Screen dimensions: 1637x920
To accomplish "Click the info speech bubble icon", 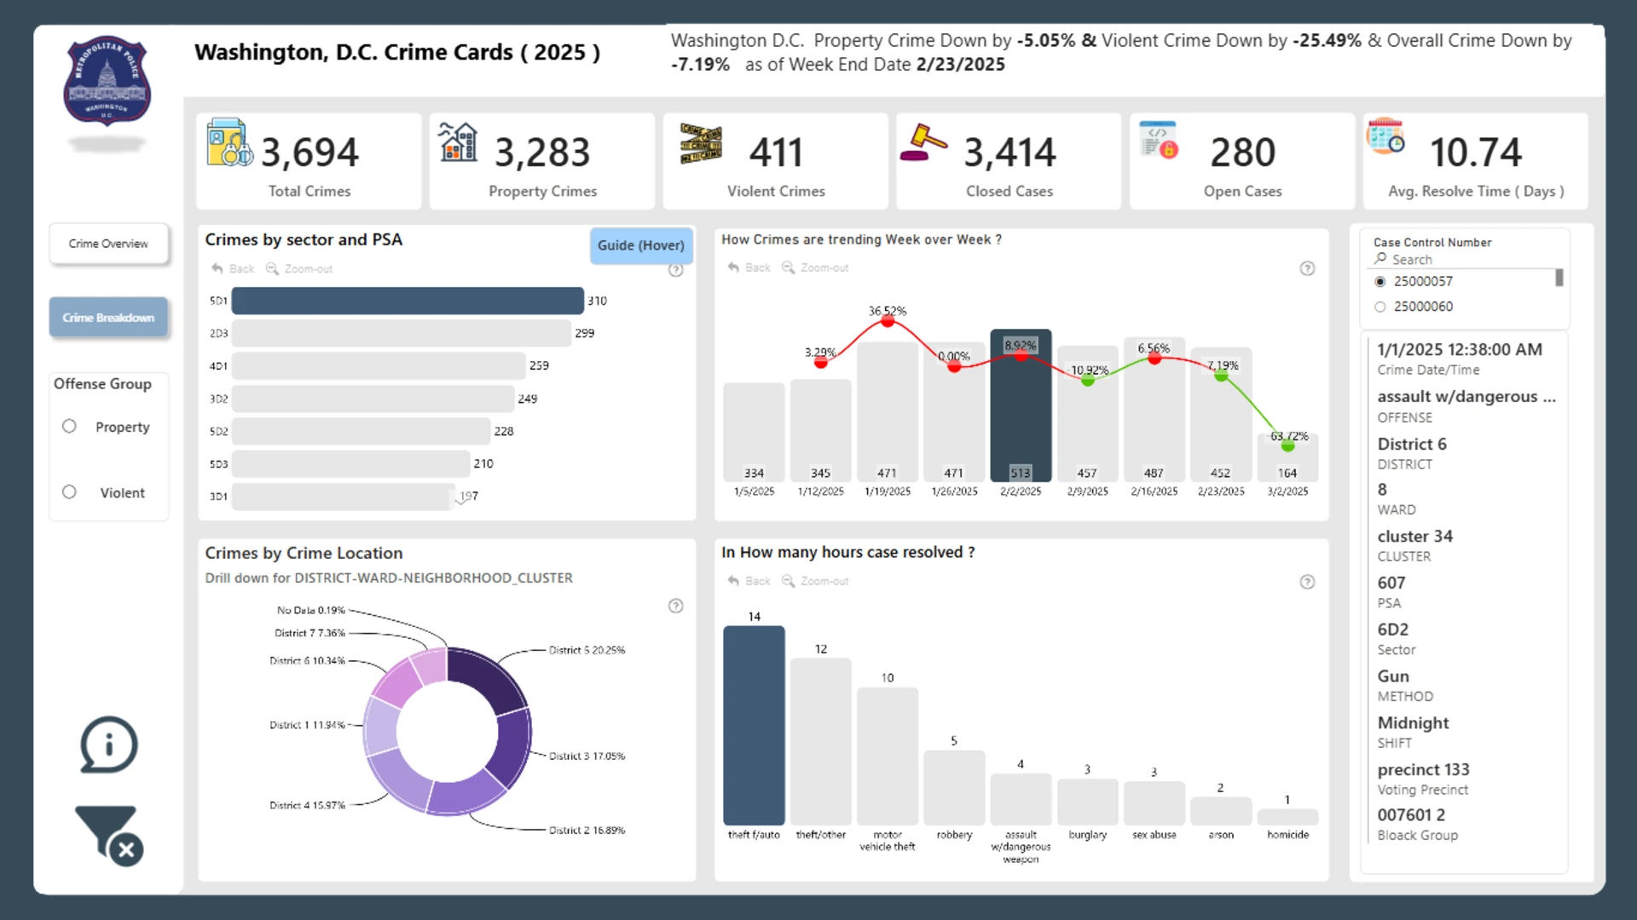I will click(108, 745).
